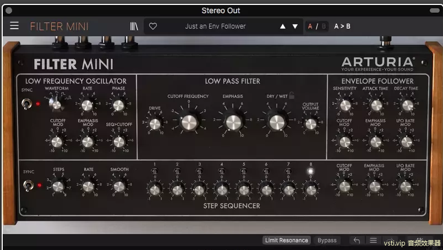Toggle the Limit Resonance option
This screenshot has height=250, width=443.
point(286,240)
